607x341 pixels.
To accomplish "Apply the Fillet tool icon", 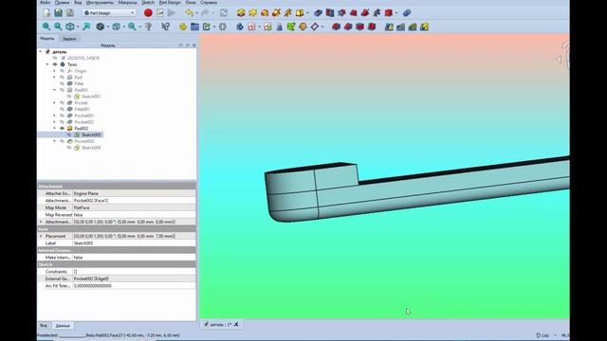I will [x=337, y=27].
